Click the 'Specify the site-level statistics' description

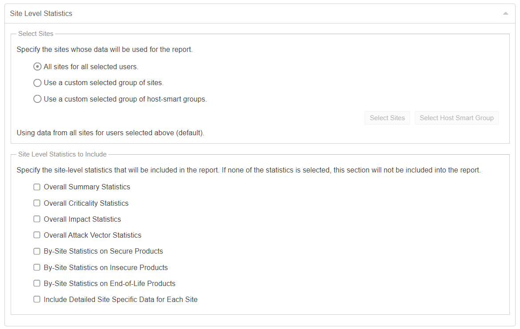248,170
